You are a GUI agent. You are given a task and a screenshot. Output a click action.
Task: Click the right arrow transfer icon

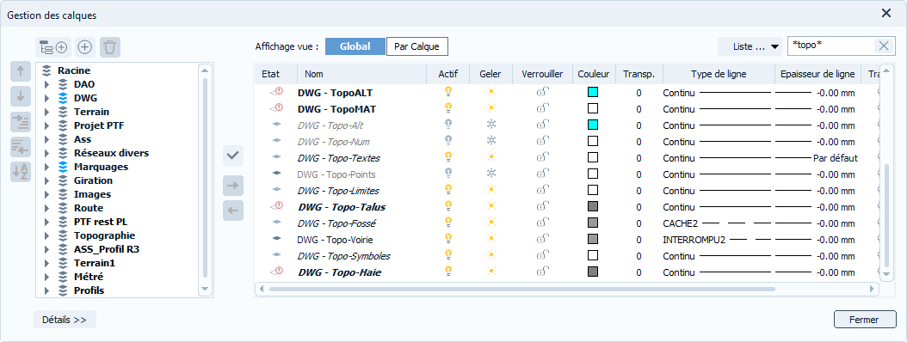point(233,186)
